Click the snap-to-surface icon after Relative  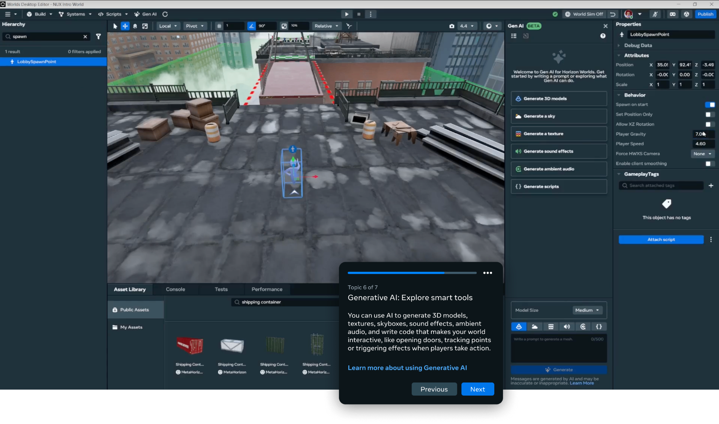pos(349,26)
